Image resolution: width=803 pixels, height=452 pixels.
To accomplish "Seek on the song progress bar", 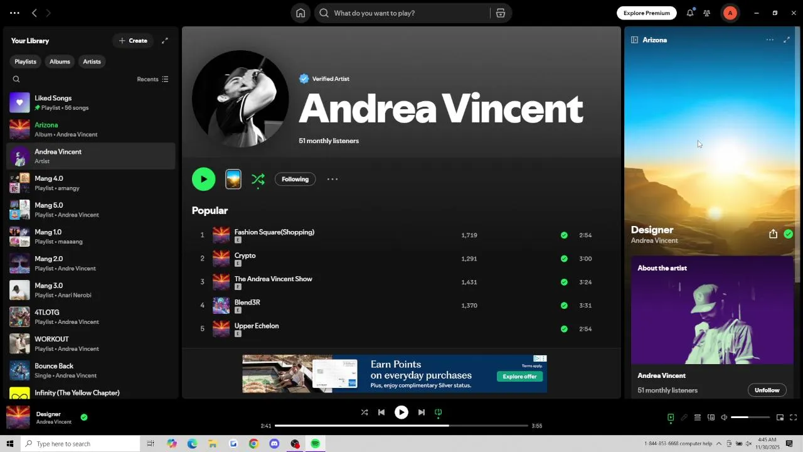I will [x=401, y=426].
